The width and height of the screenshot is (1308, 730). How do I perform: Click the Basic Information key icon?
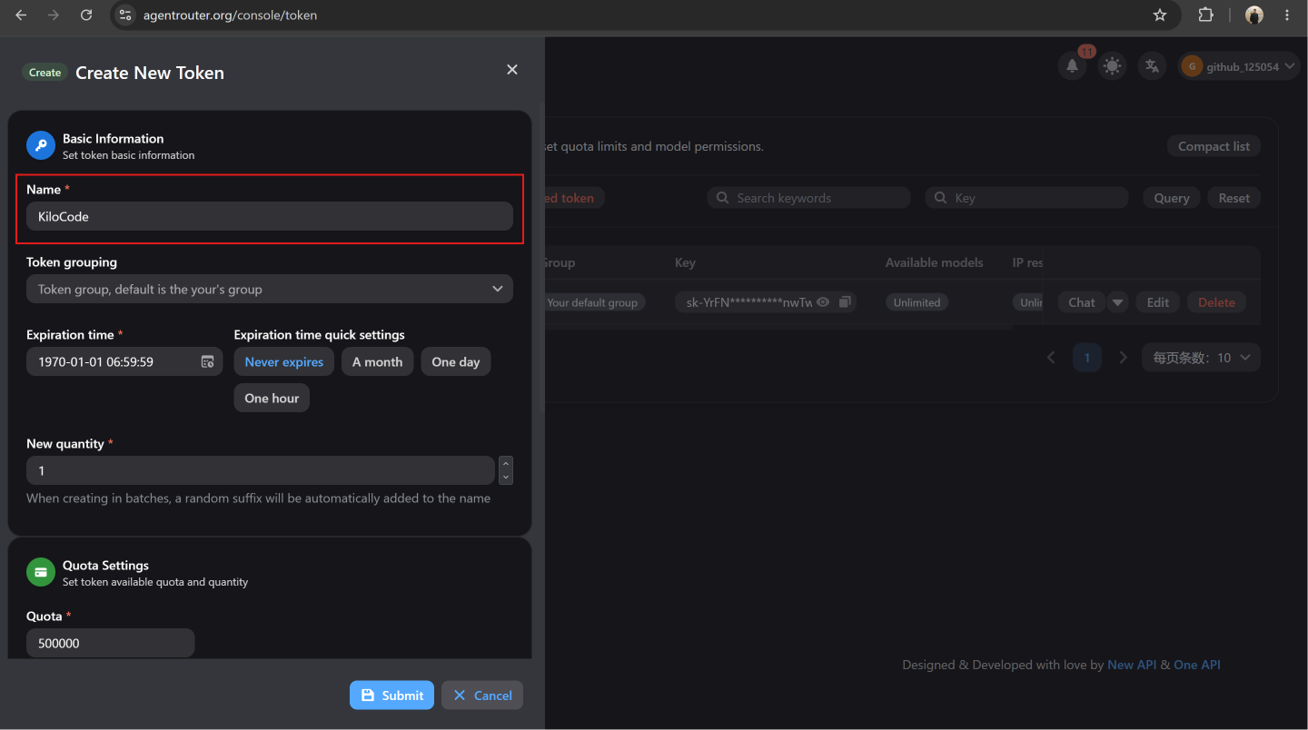41,145
